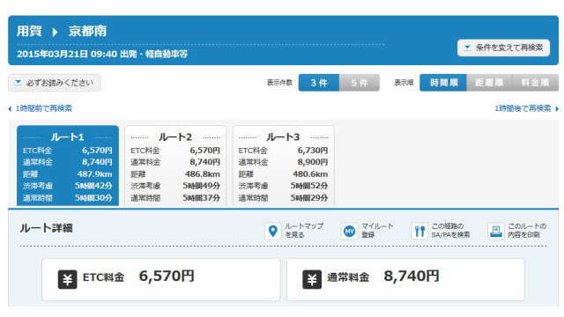The width and height of the screenshot is (564, 317).
Task: Select the 3件 display count toggle
Action: click(319, 83)
